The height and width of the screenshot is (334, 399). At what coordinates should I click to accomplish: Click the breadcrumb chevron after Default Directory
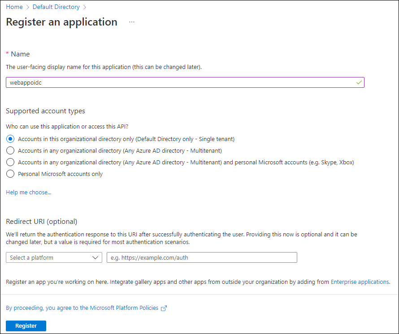click(84, 7)
